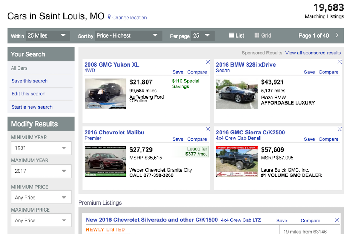Click the black GMC Yukon XL photo
The width and height of the screenshot is (351, 234).
(105, 94)
